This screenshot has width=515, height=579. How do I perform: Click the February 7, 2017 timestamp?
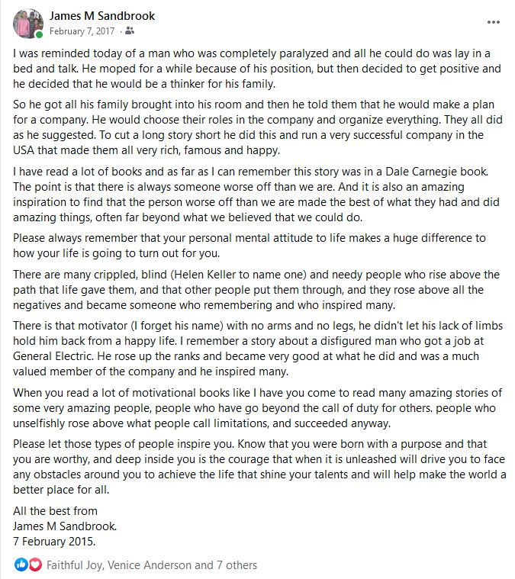[82, 31]
